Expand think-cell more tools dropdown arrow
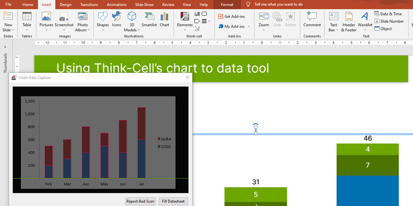This screenshot has width=413, height=206. [209, 21]
